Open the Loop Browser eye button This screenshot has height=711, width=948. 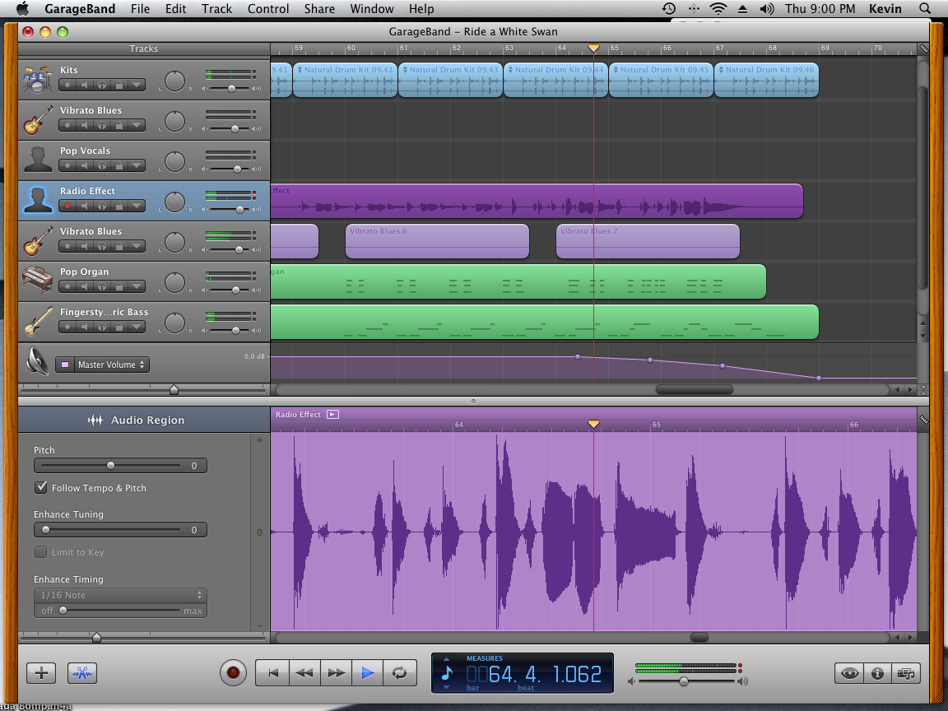click(849, 673)
